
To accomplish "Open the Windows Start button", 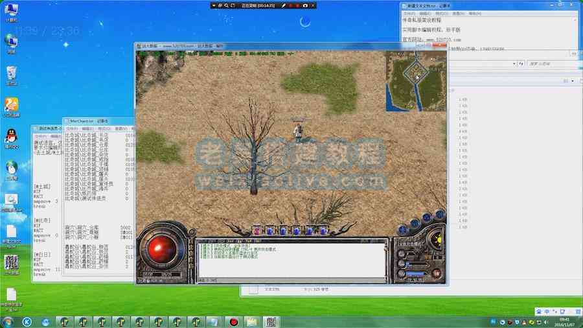I will pyautogui.click(x=7, y=322).
